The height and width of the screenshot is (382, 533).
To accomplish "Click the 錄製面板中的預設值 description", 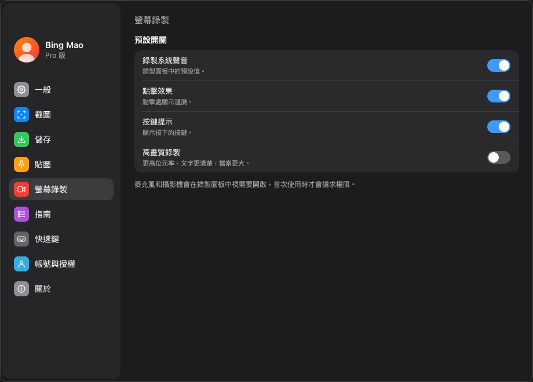I will (x=174, y=71).
